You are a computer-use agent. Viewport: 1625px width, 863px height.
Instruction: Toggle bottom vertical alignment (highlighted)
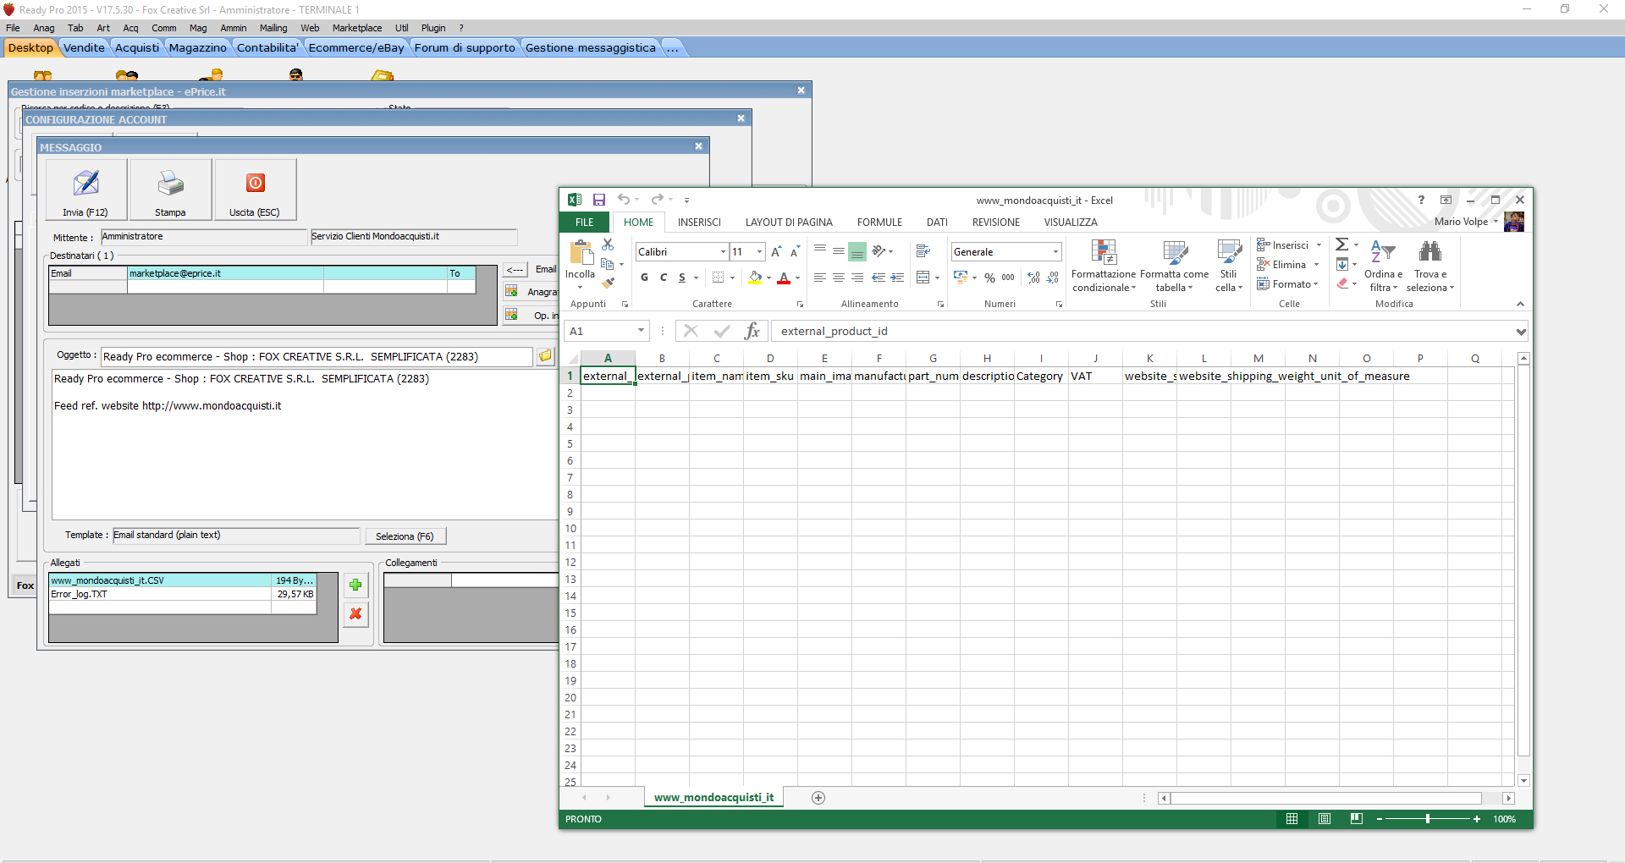[x=857, y=251]
